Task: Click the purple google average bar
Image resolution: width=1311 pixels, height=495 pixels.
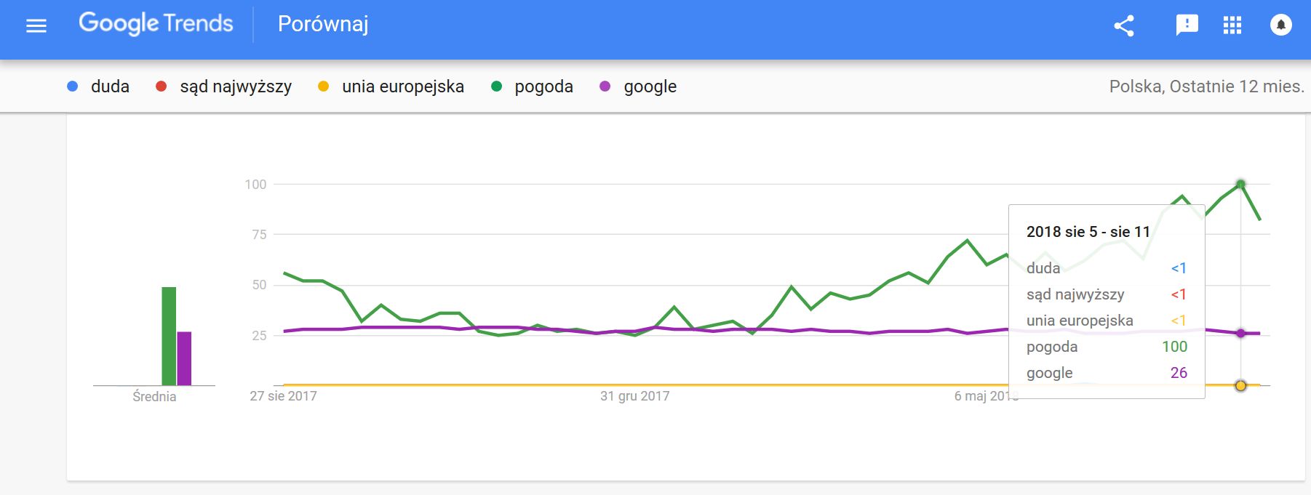Action: tap(184, 358)
